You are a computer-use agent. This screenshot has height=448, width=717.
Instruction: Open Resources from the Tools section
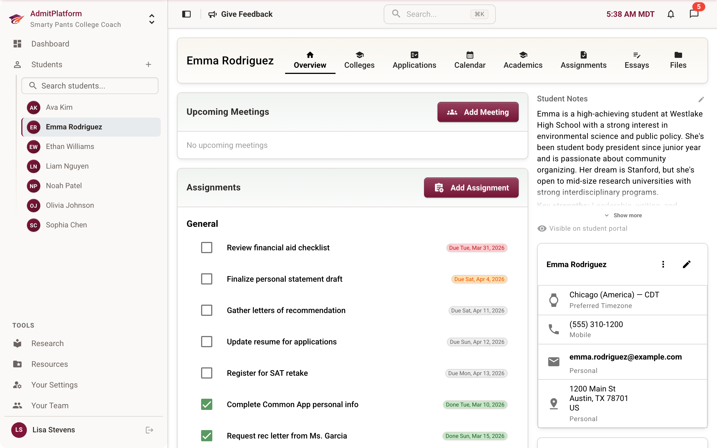click(x=49, y=364)
